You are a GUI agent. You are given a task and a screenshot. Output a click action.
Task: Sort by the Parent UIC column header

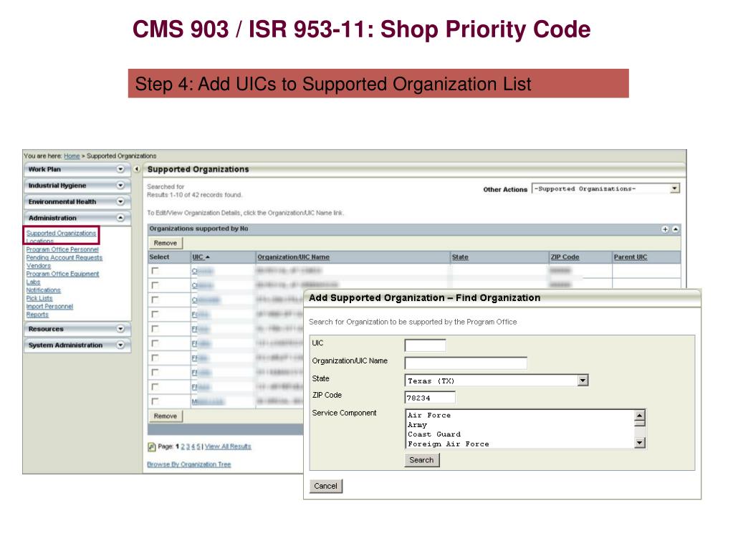(631, 257)
